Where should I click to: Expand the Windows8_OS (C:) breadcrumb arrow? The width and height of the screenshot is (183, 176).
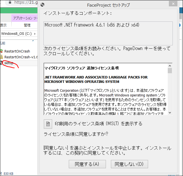click(35, 34)
